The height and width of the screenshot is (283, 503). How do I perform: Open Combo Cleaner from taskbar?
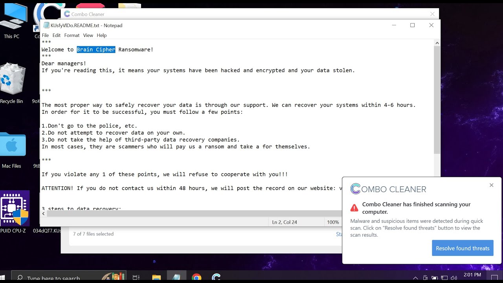pyautogui.click(x=216, y=277)
